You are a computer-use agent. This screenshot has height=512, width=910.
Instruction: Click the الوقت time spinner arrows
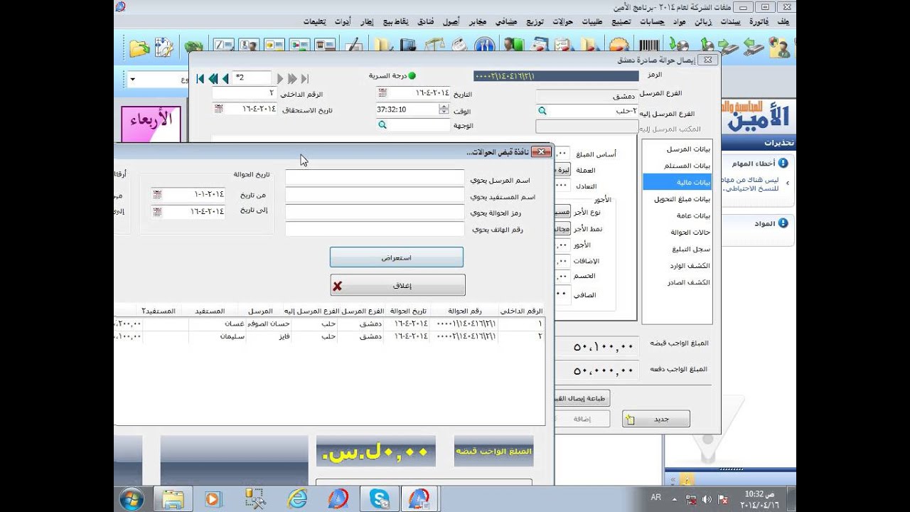click(x=444, y=110)
